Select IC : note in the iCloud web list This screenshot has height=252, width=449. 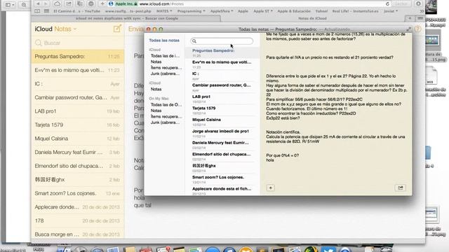(x=78, y=84)
